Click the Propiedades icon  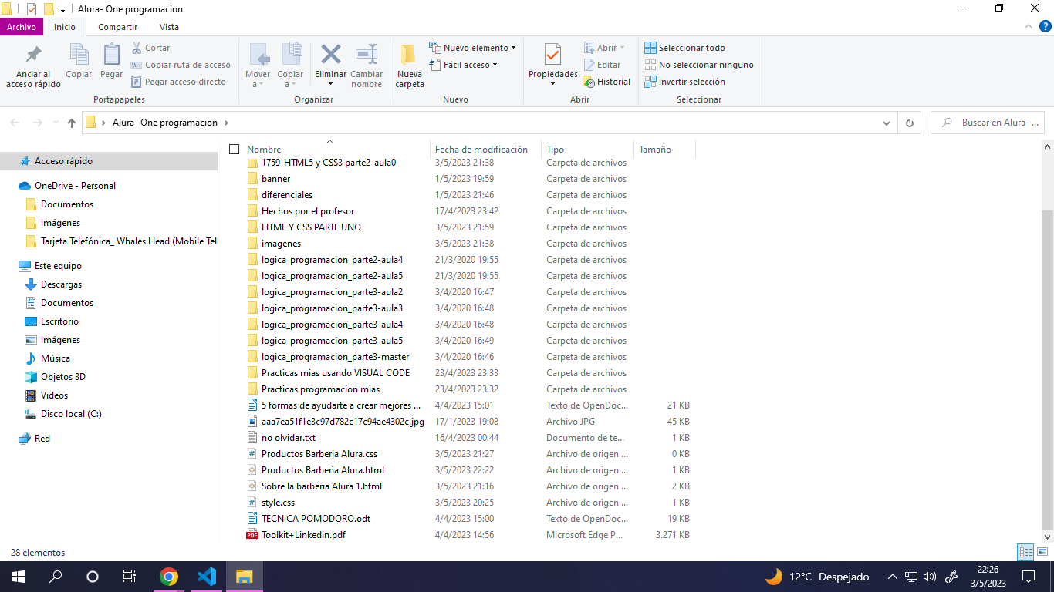(x=552, y=55)
